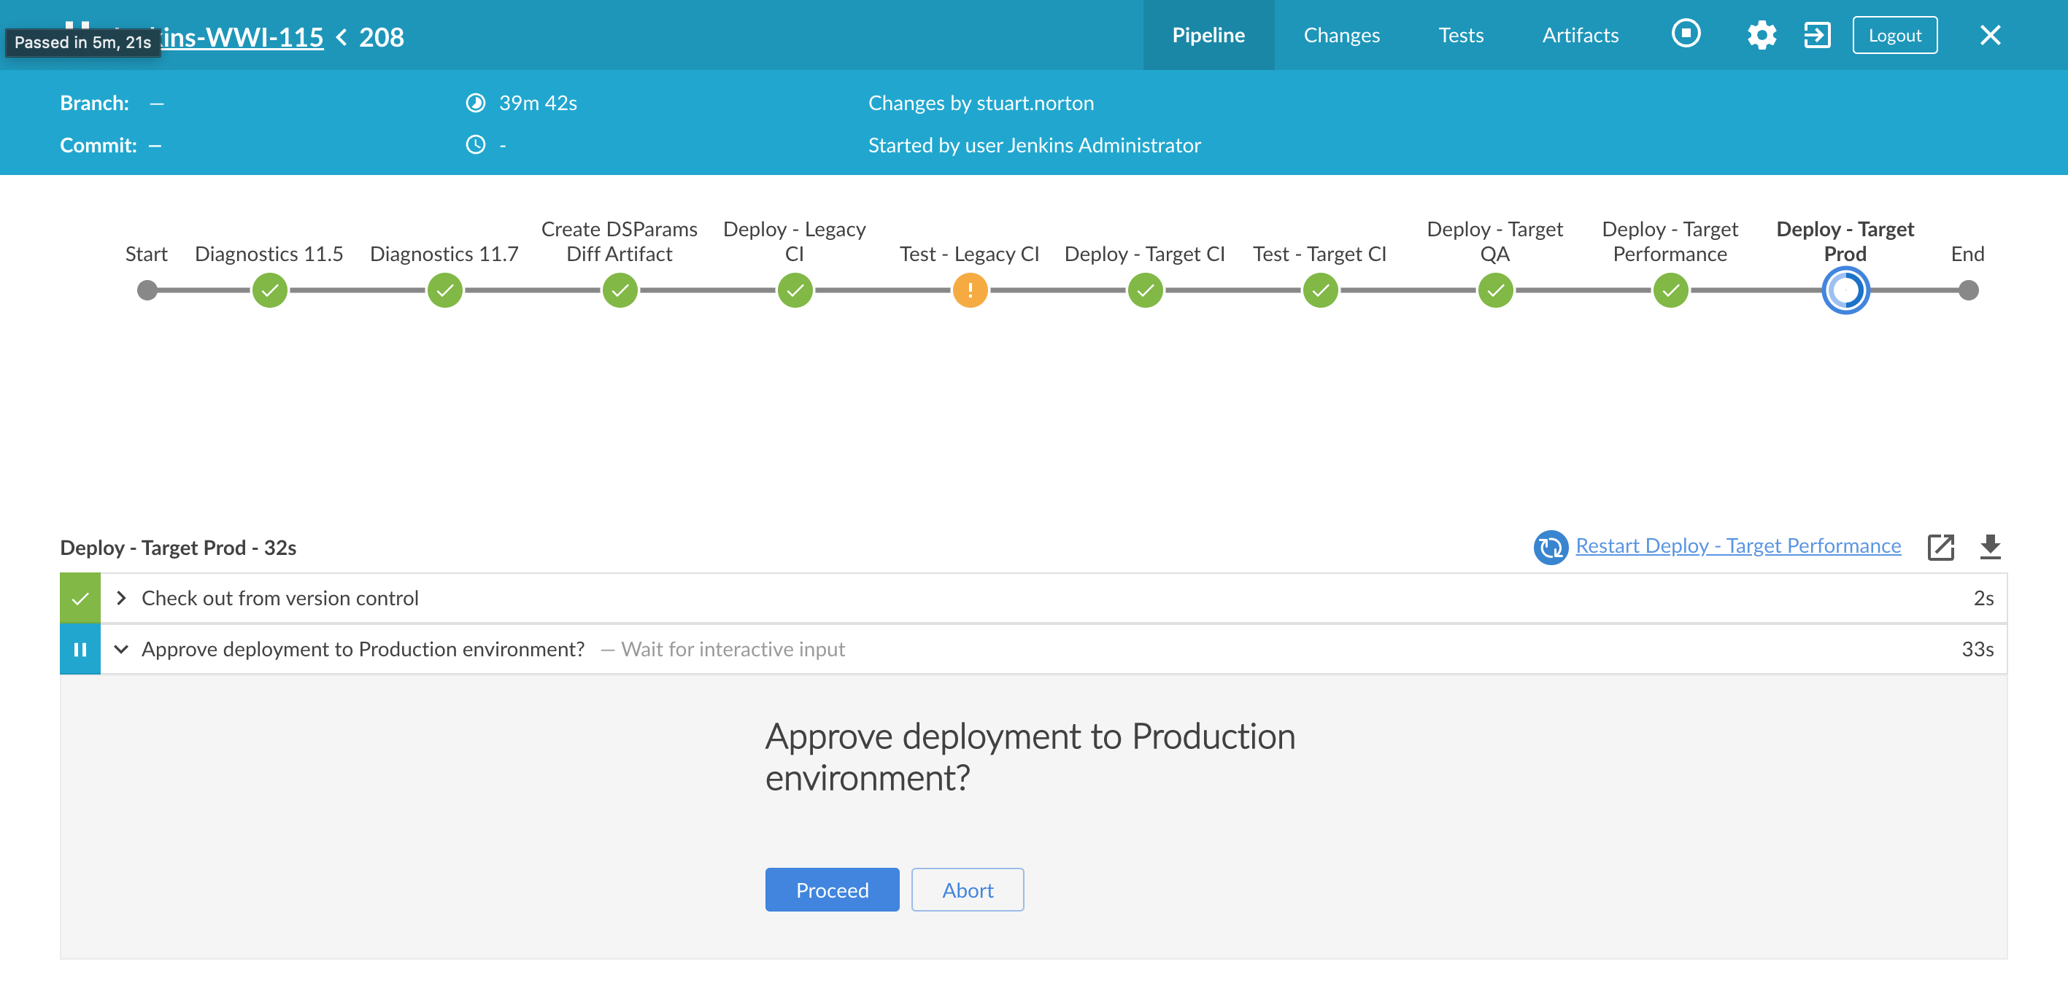Click the running Deploy - Target Prod node
Viewport: 2068px width, 983px height.
1845,290
